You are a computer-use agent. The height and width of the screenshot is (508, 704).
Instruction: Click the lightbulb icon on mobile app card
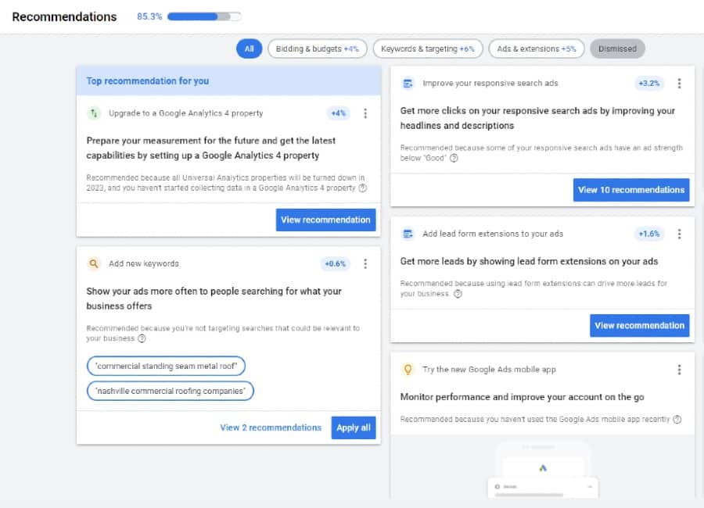(408, 370)
